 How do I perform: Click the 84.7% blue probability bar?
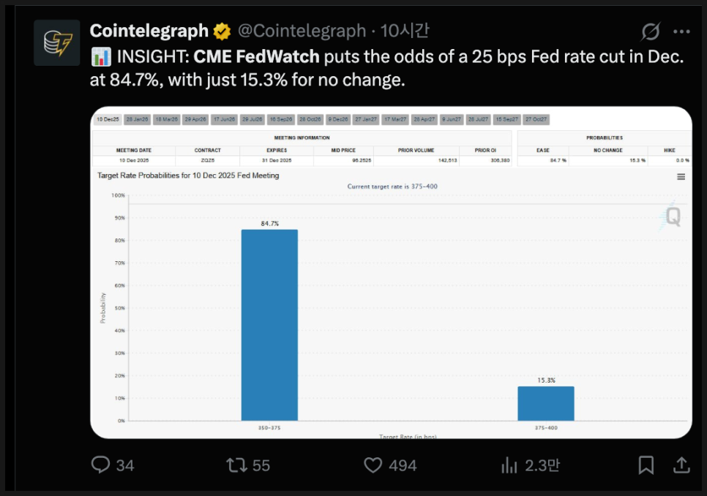pyautogui.click(x=269, y=325)
